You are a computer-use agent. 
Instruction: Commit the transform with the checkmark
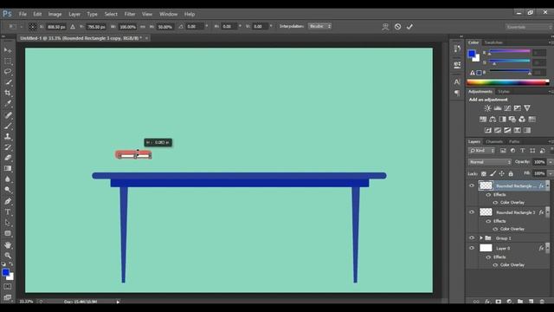(409, 27)
